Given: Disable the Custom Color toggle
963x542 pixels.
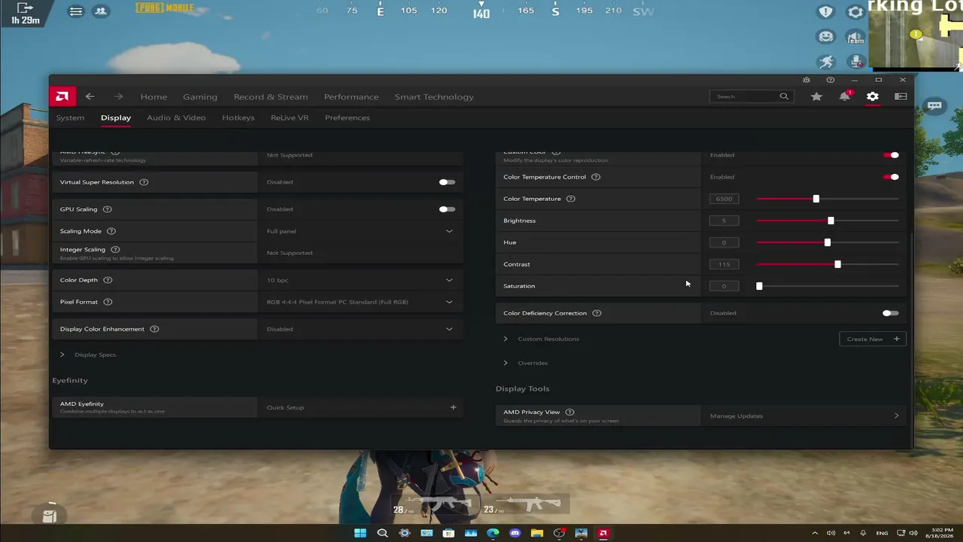Looking at the screenshot, I should [891, 155].
